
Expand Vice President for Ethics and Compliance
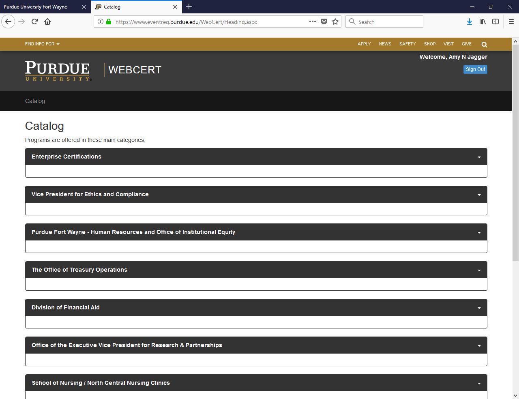(256, 194)
